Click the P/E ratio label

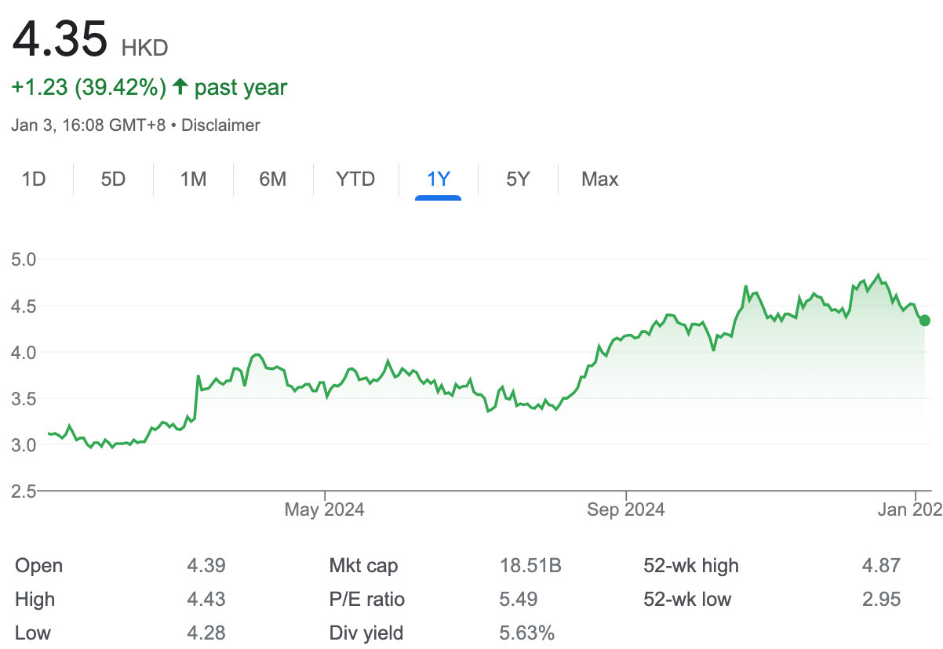click(x=367, y=600)
